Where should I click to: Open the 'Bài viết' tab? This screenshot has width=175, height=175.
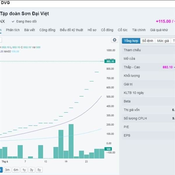29,30
